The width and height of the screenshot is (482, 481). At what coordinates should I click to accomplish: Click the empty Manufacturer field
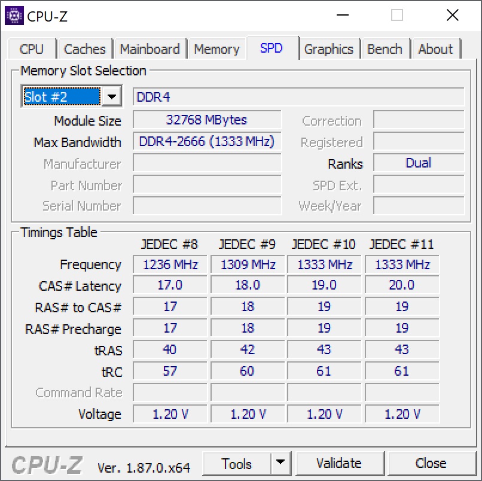click(207, 163)
